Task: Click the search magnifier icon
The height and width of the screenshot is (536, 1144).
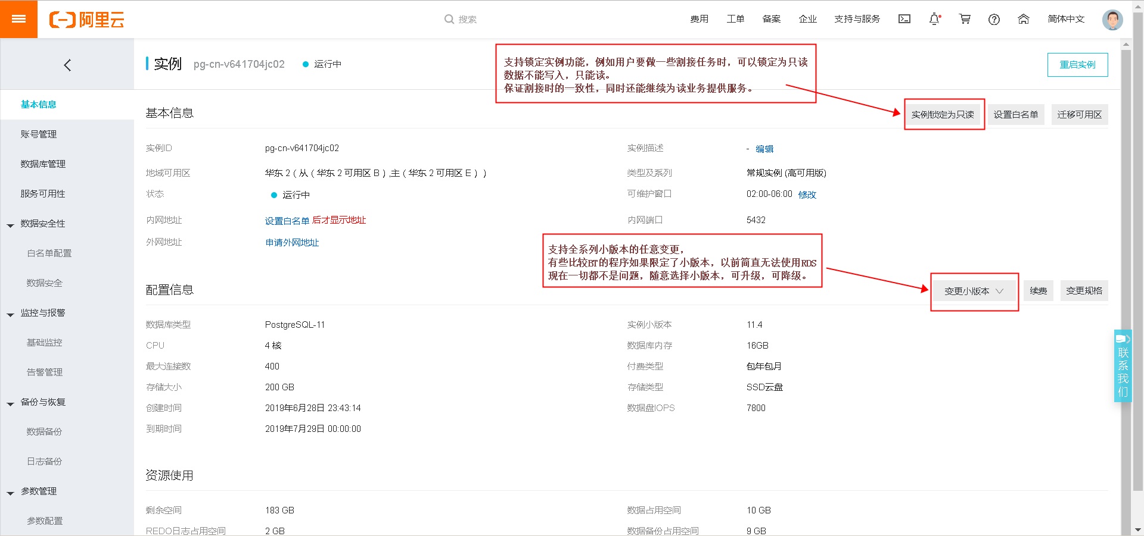Action: coord(449,19)
